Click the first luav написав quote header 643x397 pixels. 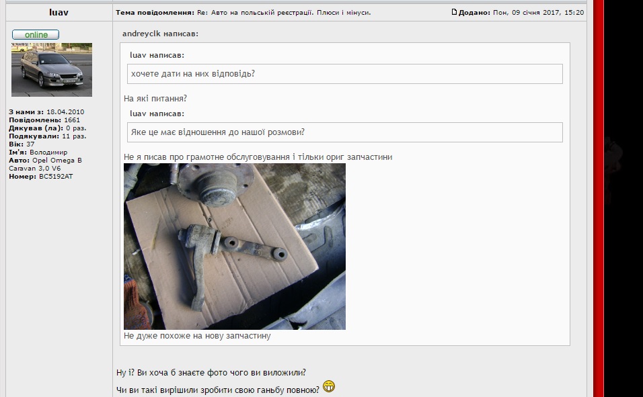click(x=157, y=55)
